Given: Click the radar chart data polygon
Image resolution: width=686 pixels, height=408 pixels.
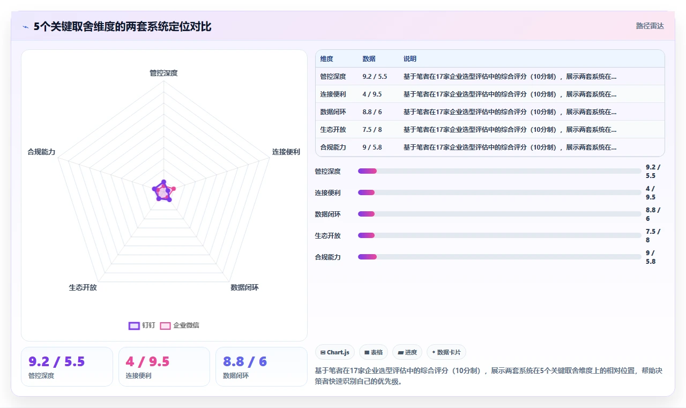Looking at the screenshot, I should 163,191.
